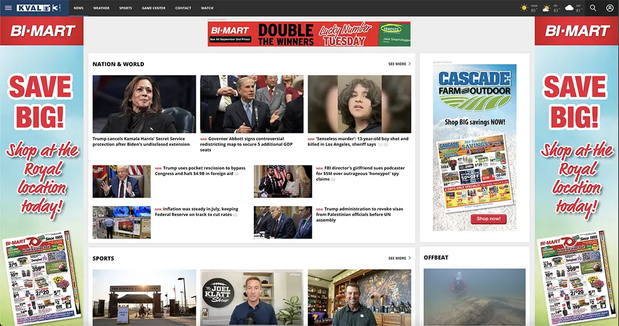Click Shop now on Cascade Farm ad

pyautogui.click(x=488, y=218)
